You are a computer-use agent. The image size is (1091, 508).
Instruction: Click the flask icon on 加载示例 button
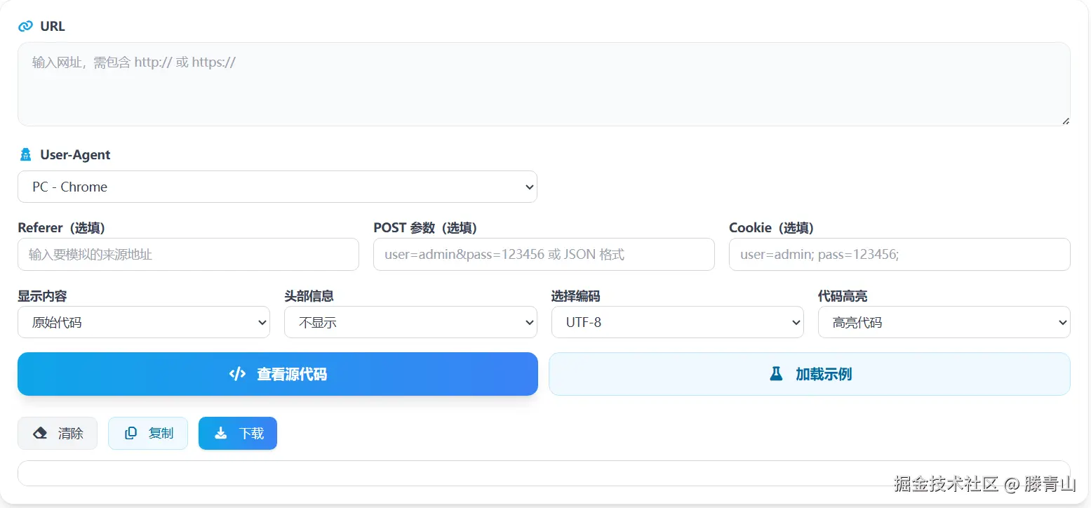coord(775,374)
